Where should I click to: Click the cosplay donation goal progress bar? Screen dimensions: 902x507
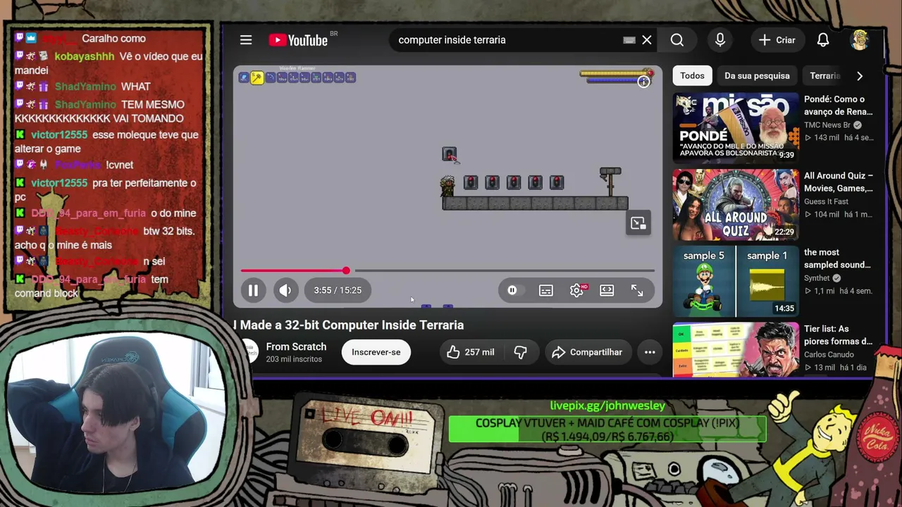click(607, 430)
